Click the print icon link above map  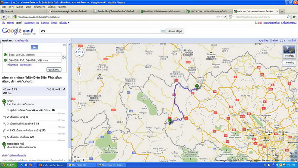pos(274,41)
